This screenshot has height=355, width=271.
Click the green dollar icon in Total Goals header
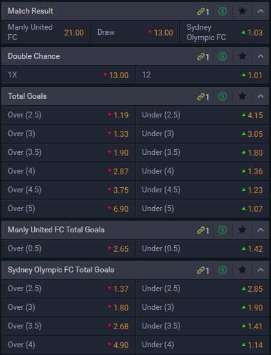(x=223, y=96)
